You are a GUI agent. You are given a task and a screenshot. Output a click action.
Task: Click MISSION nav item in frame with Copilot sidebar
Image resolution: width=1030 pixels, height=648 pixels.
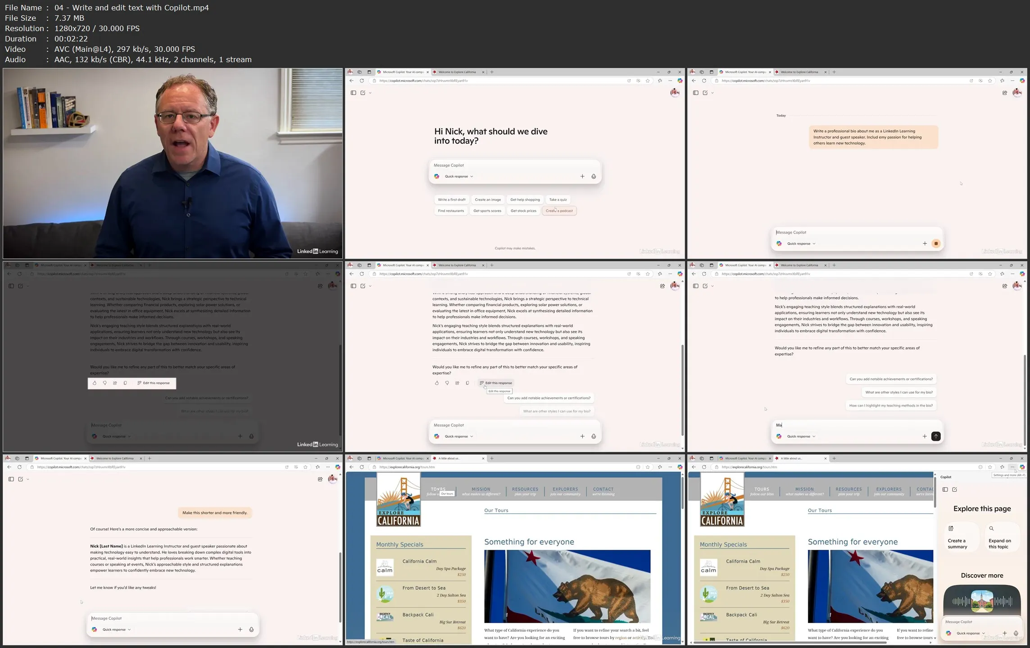(x=804, y=491)
